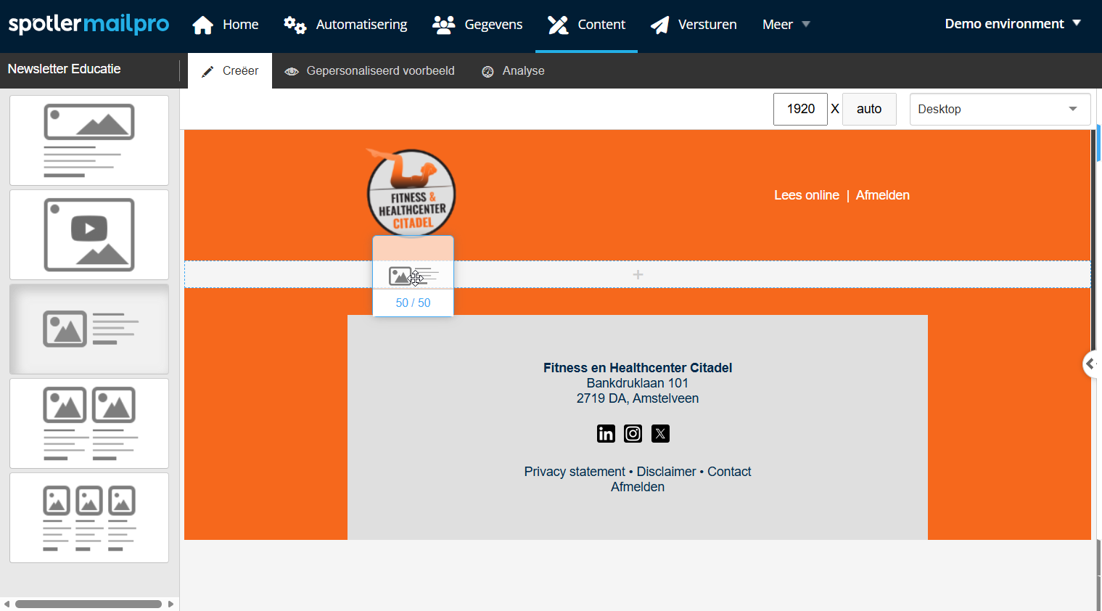
Task: Click the width field showing 1920
Action: [800, 109]
